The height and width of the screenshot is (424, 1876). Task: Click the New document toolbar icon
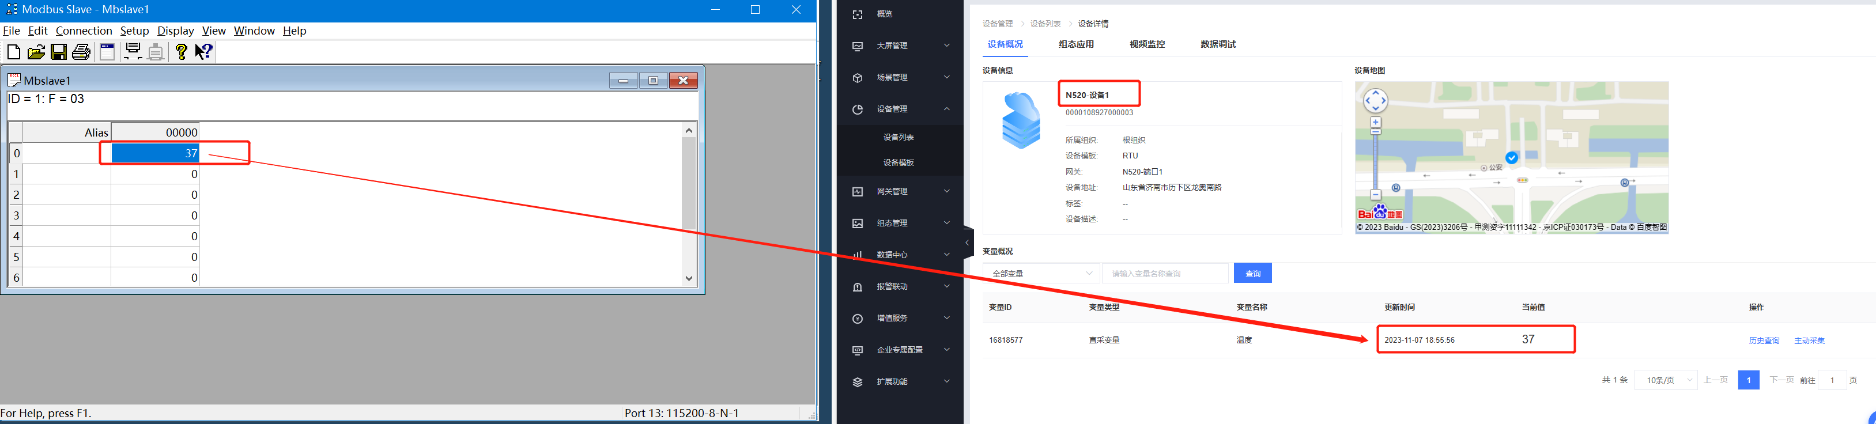point(13,52)
